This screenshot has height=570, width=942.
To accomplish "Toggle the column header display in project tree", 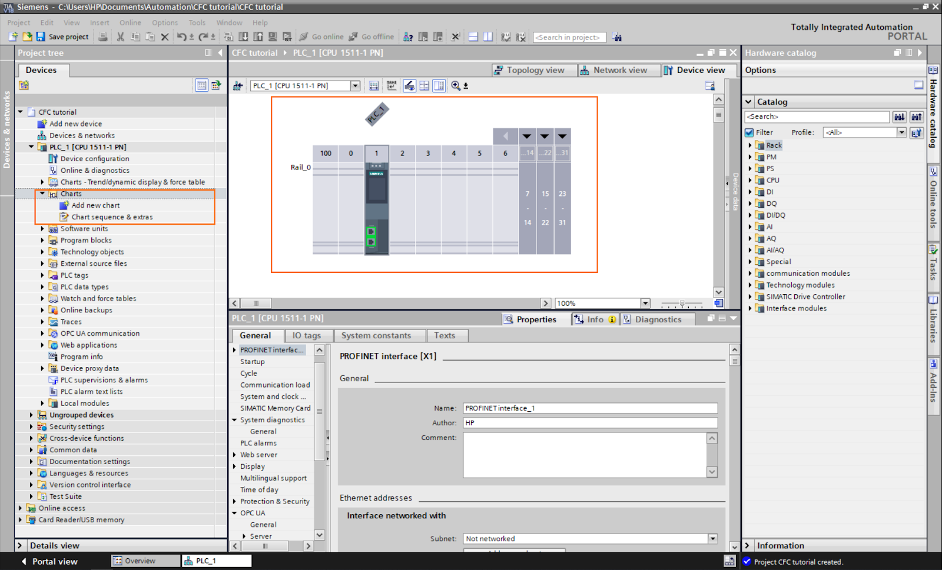I will click(201, 85).
